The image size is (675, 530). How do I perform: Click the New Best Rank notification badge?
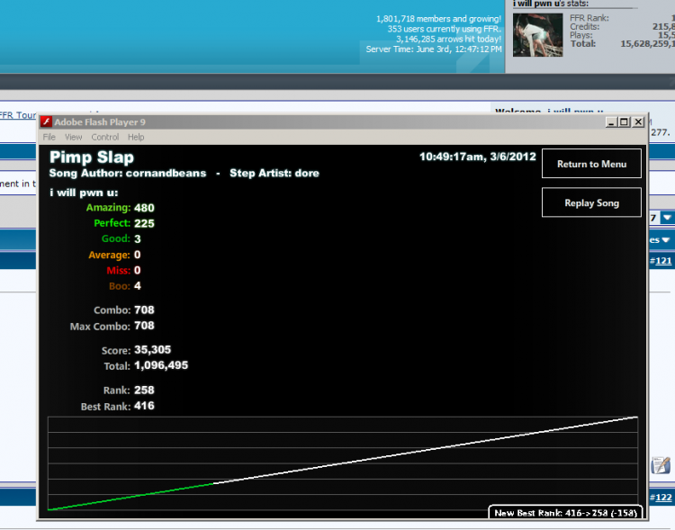[x=565, y=512]
